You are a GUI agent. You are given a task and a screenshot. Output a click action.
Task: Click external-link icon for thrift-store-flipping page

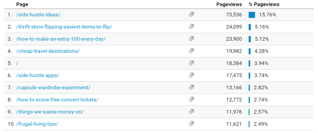(x=191, y=27)
